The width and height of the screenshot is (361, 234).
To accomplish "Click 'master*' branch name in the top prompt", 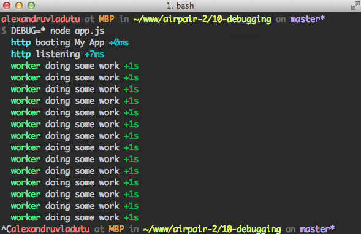I will 307,19.
